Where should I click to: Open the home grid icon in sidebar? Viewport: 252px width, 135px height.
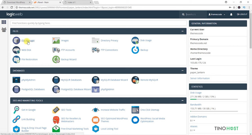(4, 22)
